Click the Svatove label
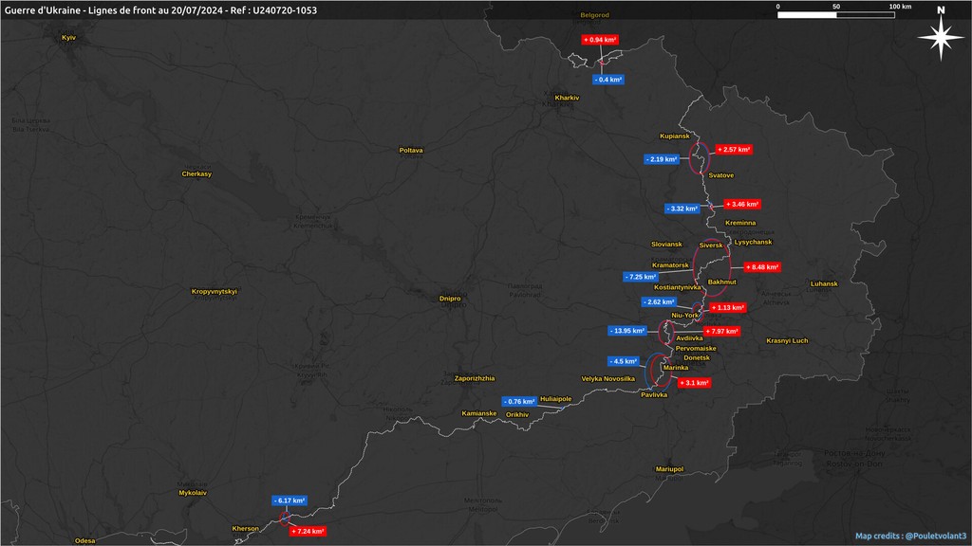This screenshot has height=546, width=972. tap(721, 175)
